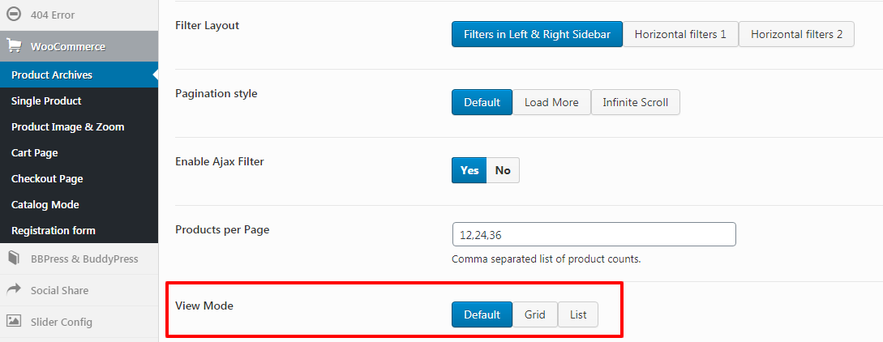Set pagination style to Load More
The width and height of the screenshot is (883, 342).
coord(551,102)
